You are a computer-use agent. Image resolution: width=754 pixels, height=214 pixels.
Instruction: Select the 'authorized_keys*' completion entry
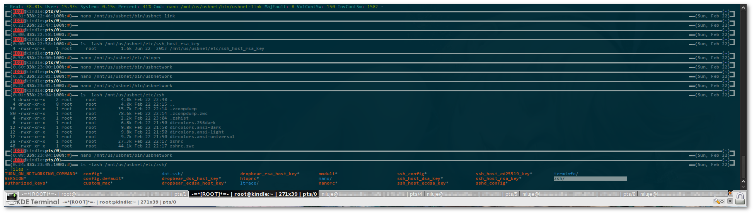(x=26, y=183)
